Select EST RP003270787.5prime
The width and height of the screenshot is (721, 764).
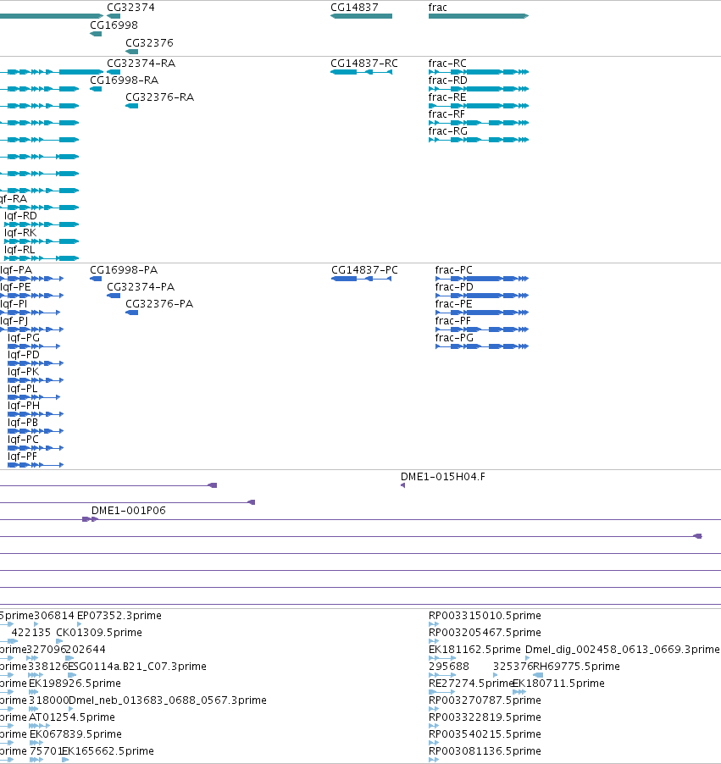485,700
